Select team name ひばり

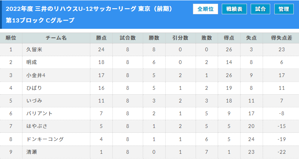[34, 88]
